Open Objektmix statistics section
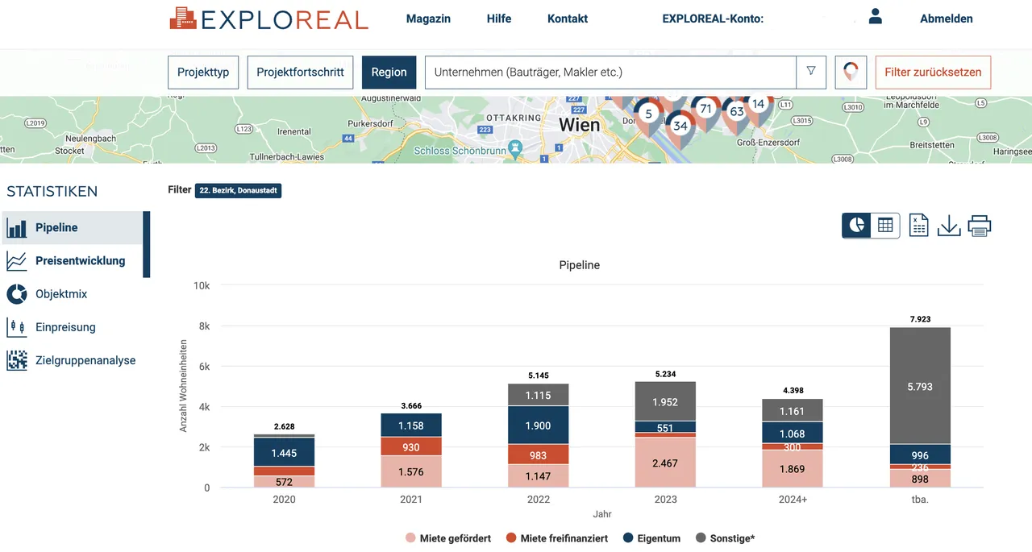 pos(61,294)
